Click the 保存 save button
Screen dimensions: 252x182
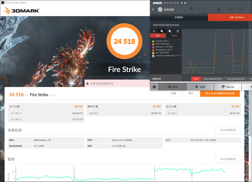(190, 93)
